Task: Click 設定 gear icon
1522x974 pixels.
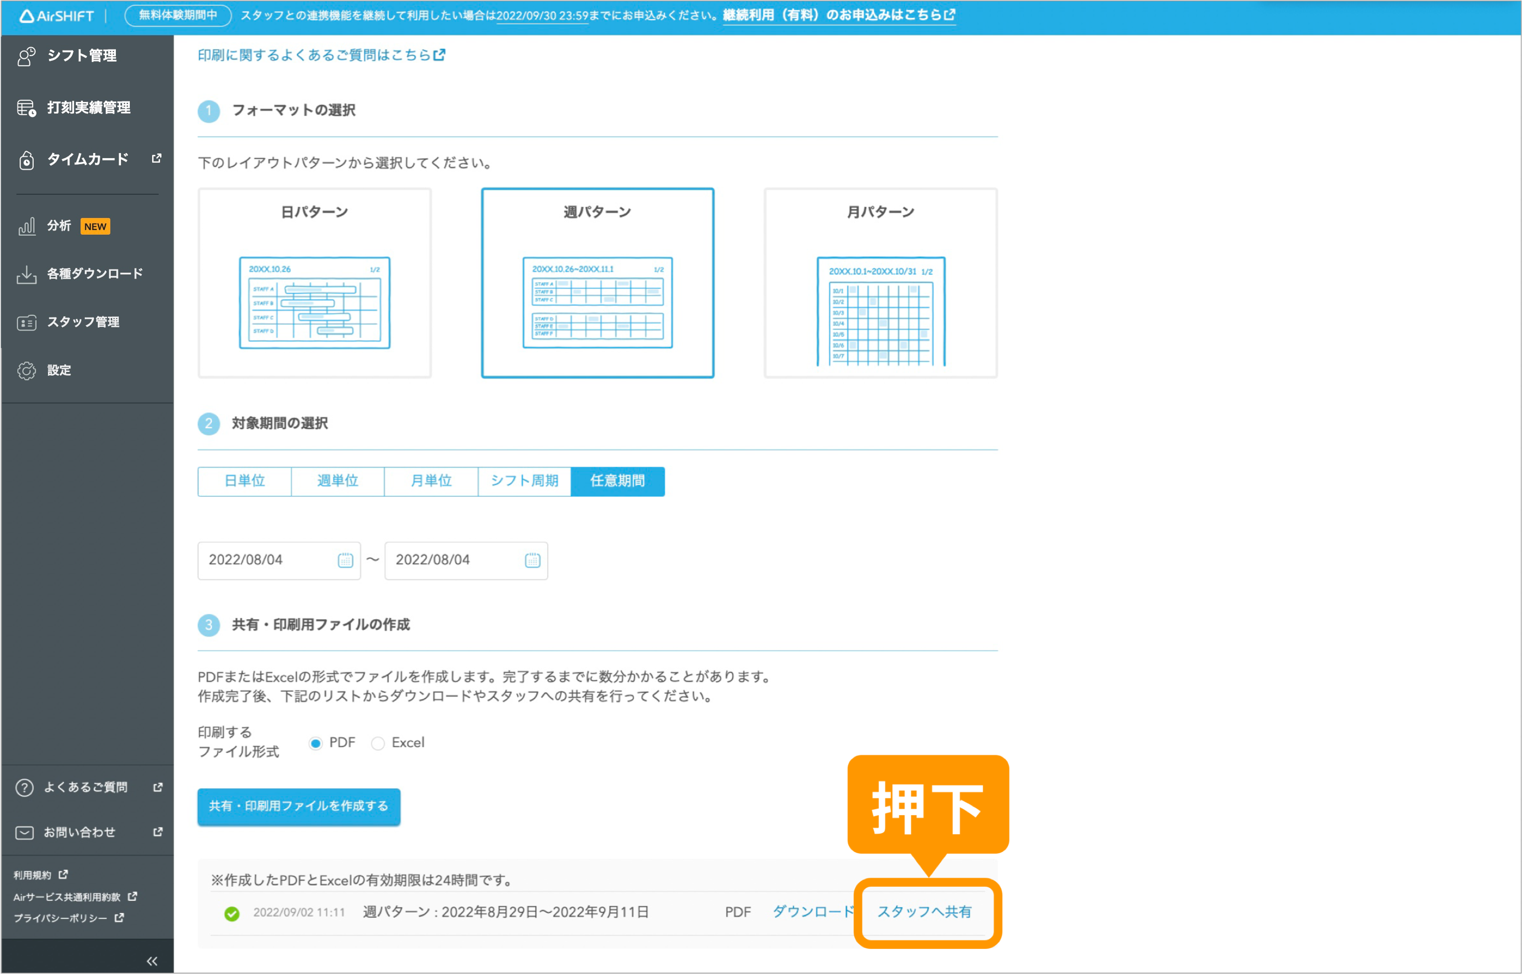Action: pyautogui.click(x=27, y=371)
